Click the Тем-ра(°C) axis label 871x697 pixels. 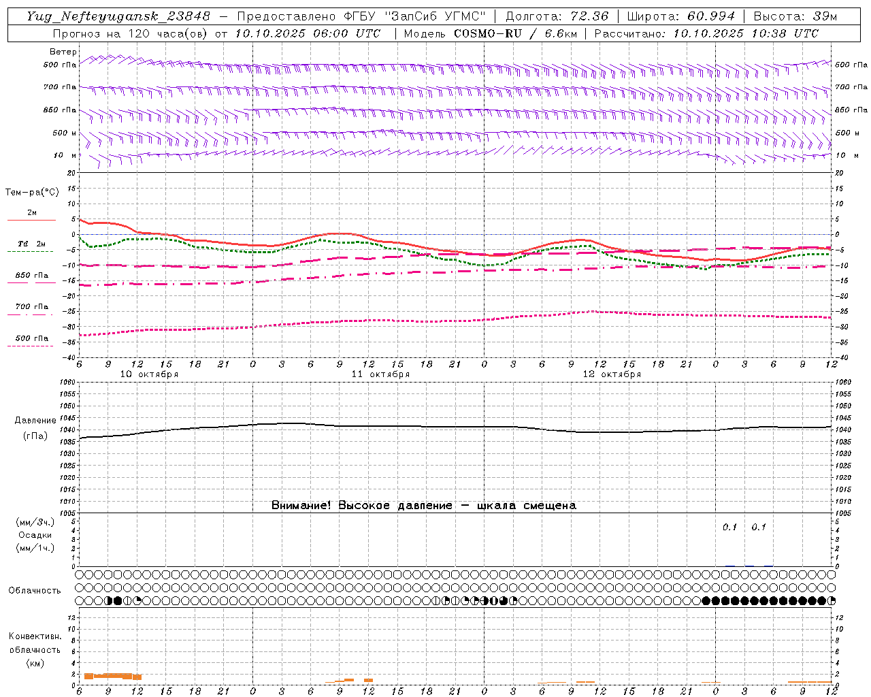33,193
